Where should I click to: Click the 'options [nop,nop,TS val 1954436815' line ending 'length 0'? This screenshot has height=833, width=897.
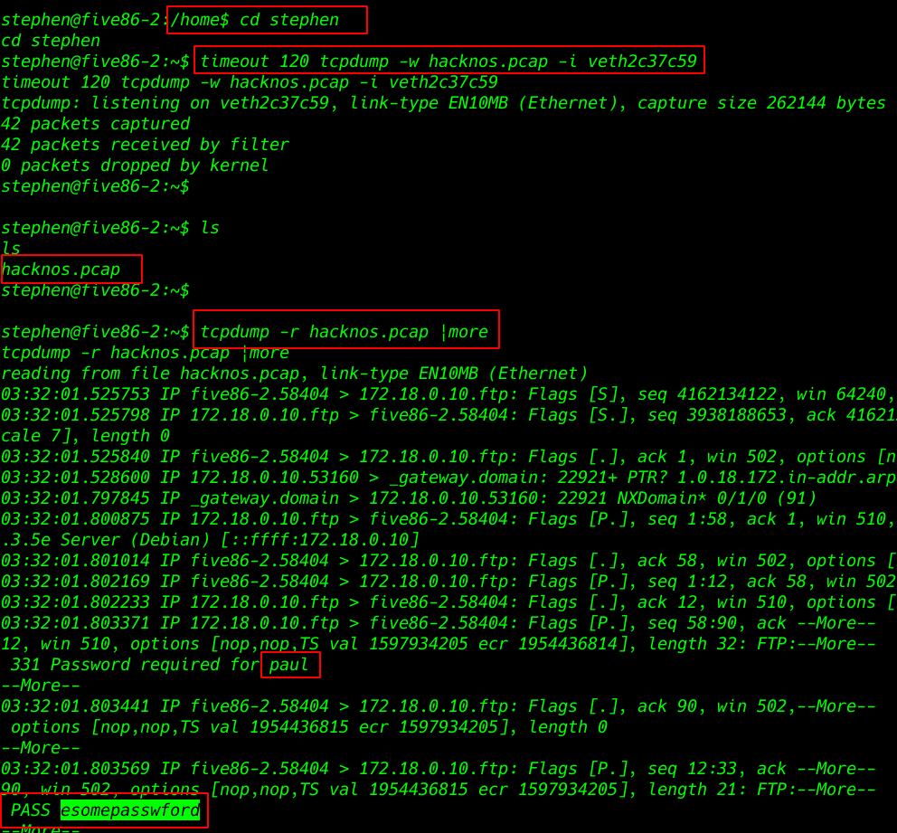coord(309,727)
